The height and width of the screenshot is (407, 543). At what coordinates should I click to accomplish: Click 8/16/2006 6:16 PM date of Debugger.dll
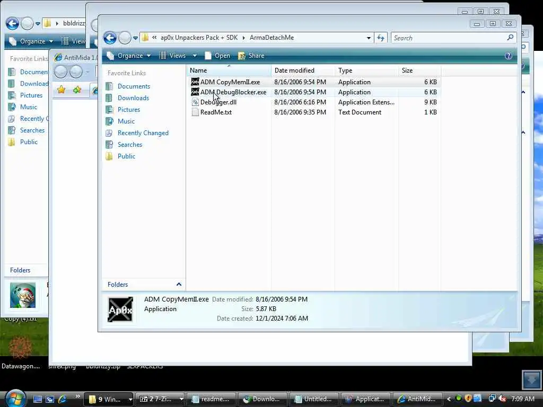point(300,102)
